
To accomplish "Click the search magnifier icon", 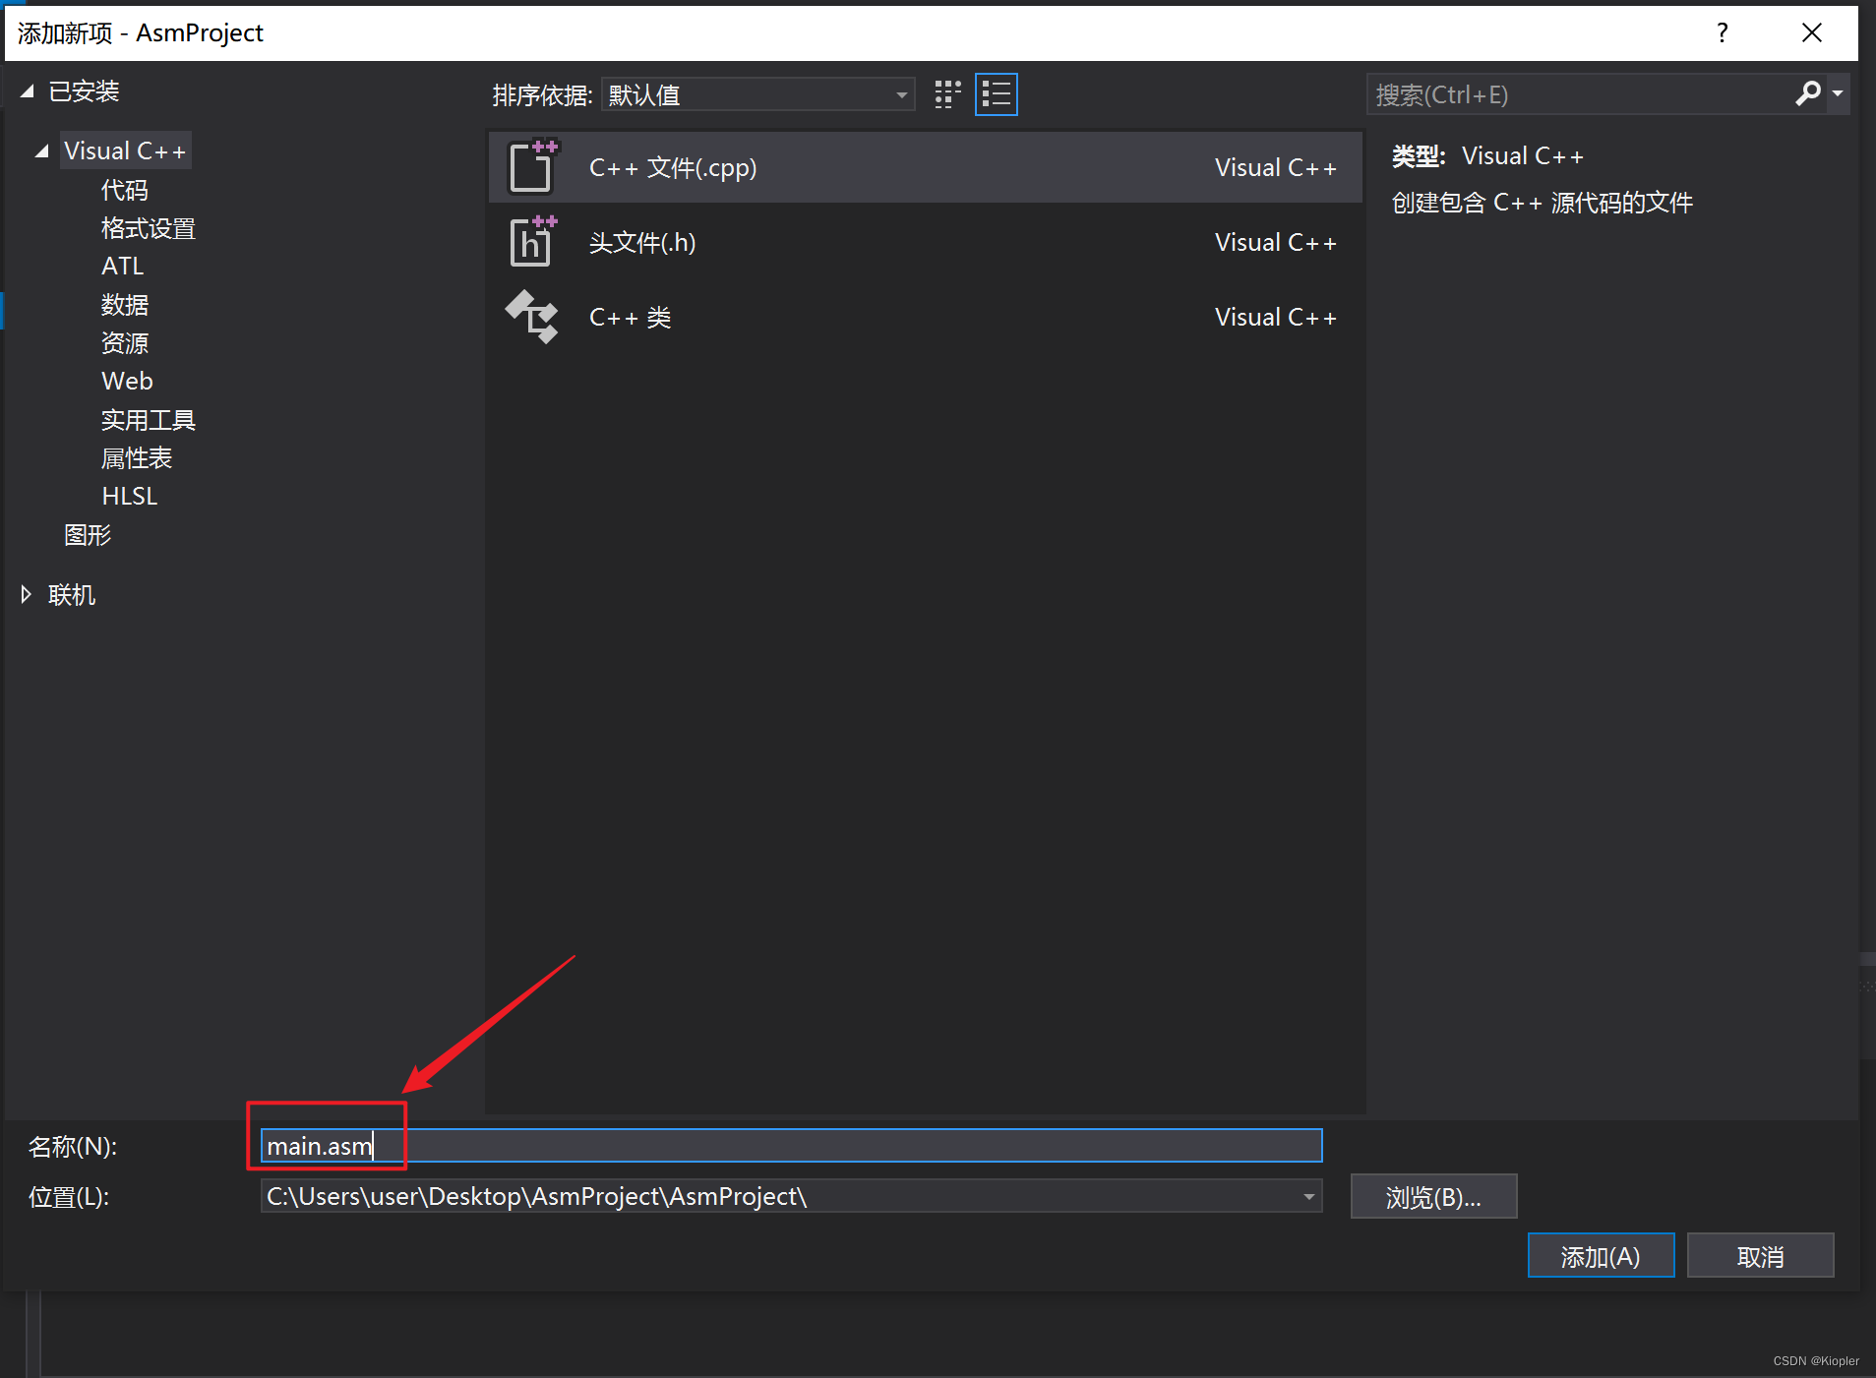I will pyautogui.click(x=1807, y=94).
